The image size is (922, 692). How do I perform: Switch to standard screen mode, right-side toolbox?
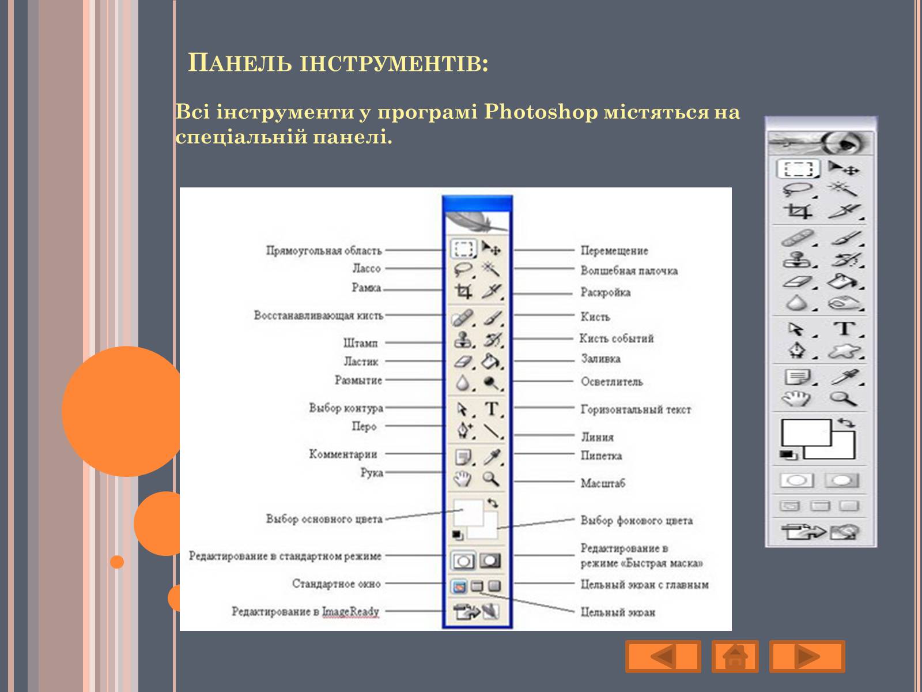tap(790, 506)
